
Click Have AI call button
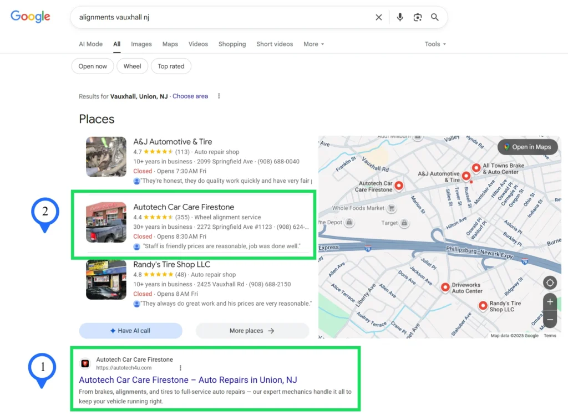[x=131, y=331]
